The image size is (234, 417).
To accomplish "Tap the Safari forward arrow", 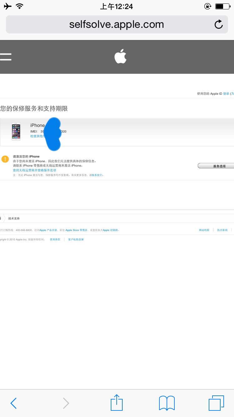I will [x=66, y=403].
